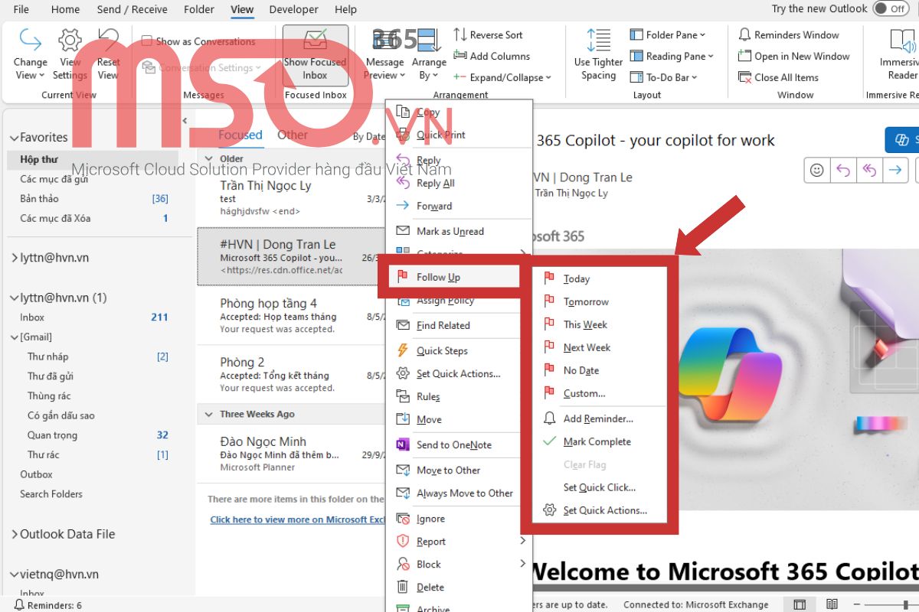Open Expand/Collapse dropdown
The width and height of the screenshot is (919, 612).
[502, 77]
